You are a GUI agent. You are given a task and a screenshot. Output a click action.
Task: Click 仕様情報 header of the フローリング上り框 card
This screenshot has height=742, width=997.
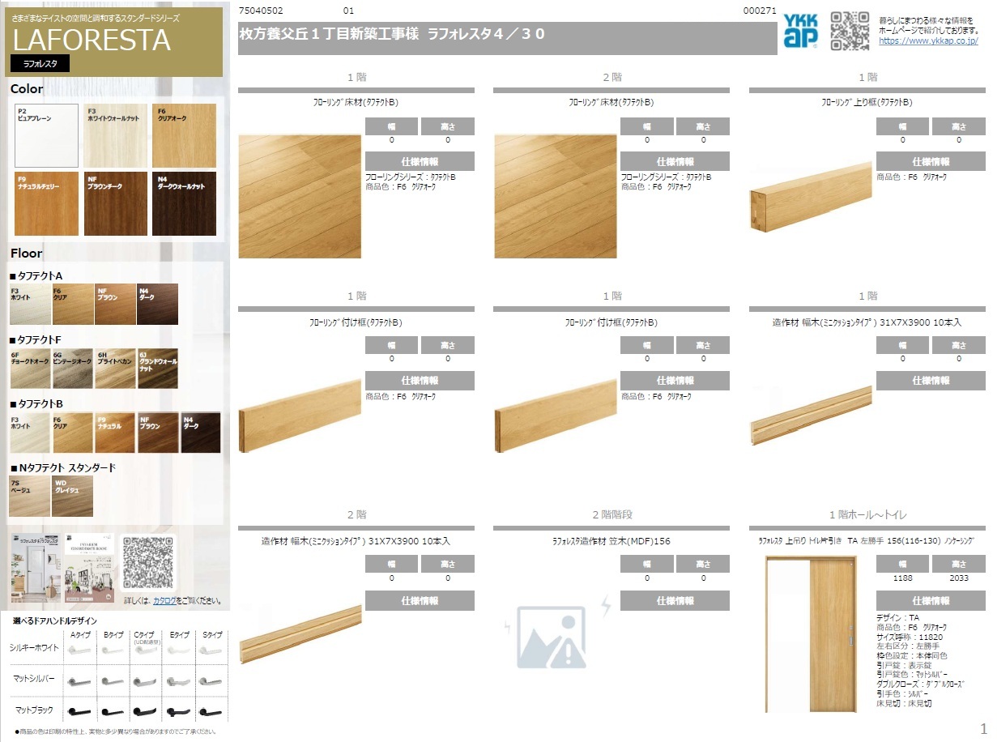[x=931, y=161]
